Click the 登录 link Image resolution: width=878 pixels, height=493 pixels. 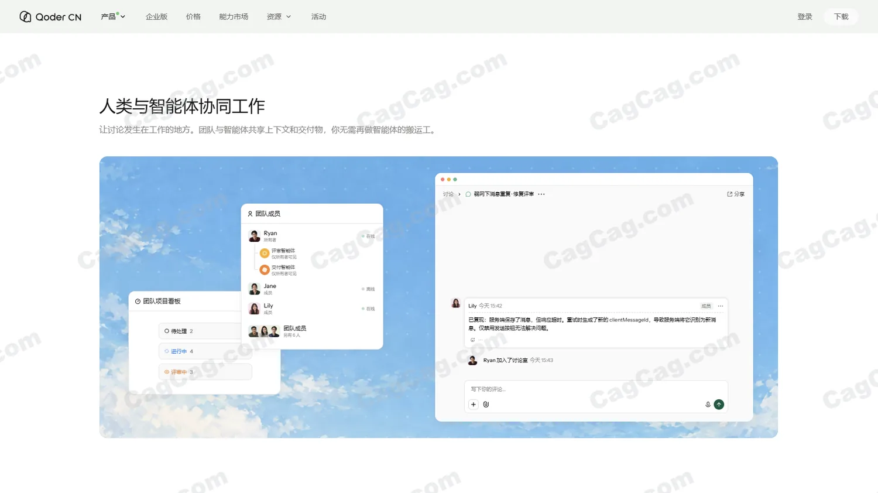(805, 16)
